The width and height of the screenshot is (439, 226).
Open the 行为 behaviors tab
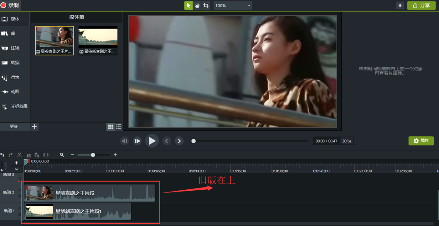point(15,77)
